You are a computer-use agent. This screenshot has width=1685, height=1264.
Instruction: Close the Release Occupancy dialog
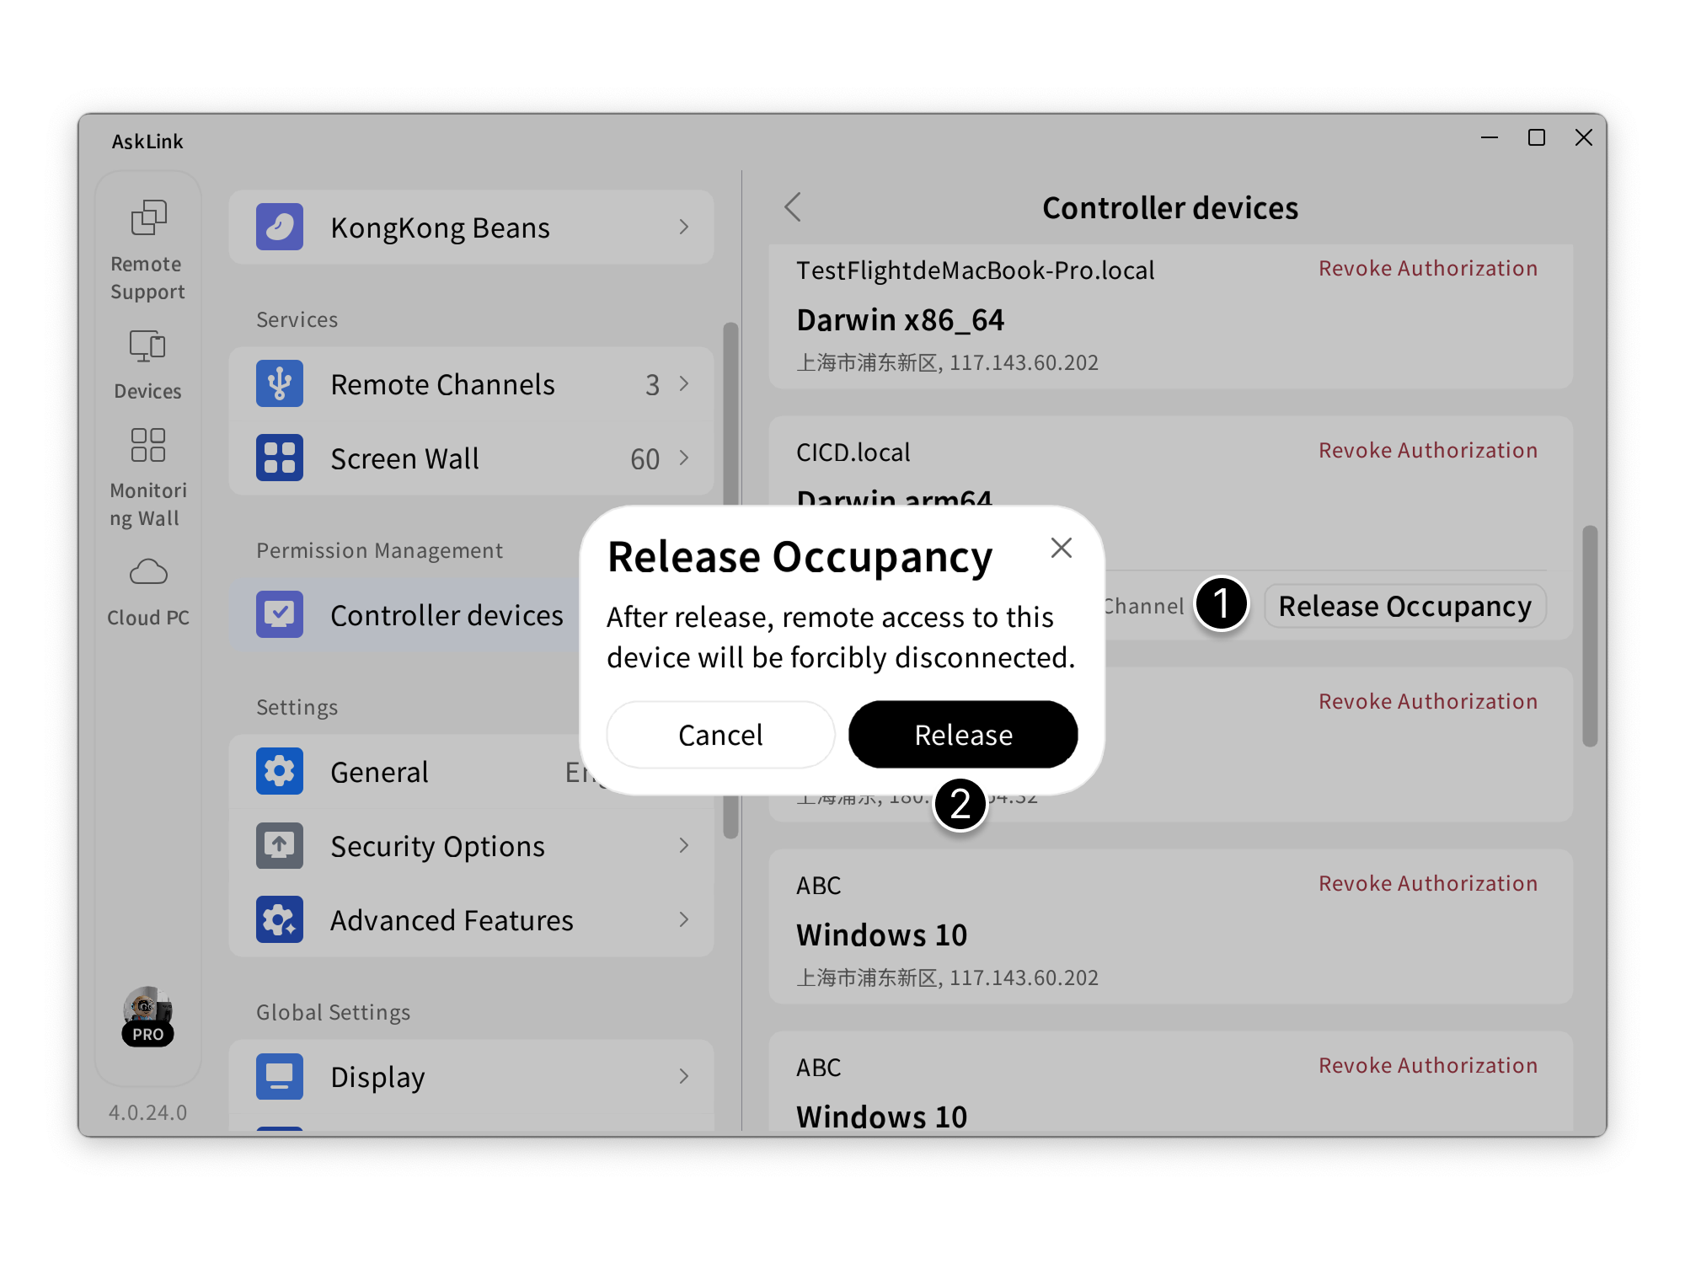[x=1061, y=548]
